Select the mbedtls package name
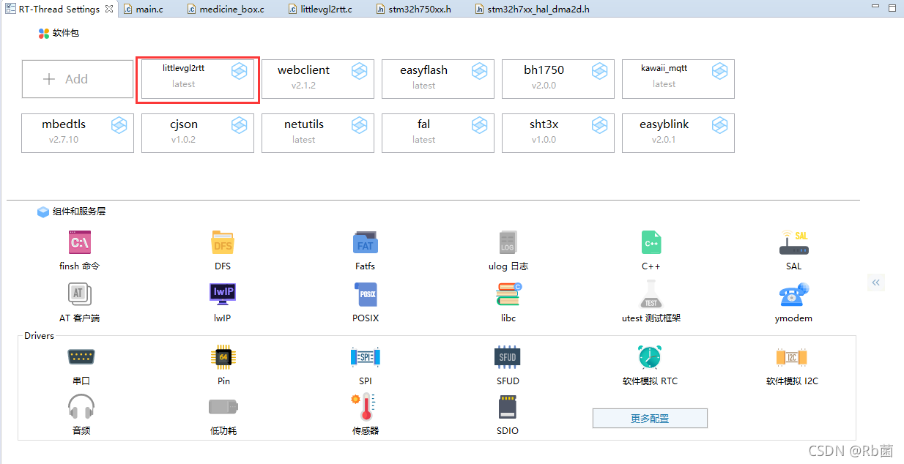Image resolution: width=904 pixels, height=464 pixels. [64, 124]
